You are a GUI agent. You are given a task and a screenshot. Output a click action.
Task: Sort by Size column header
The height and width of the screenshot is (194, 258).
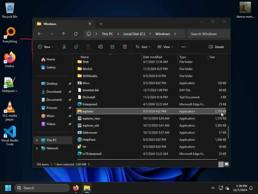pyautogui.click(x=212, y=57)
